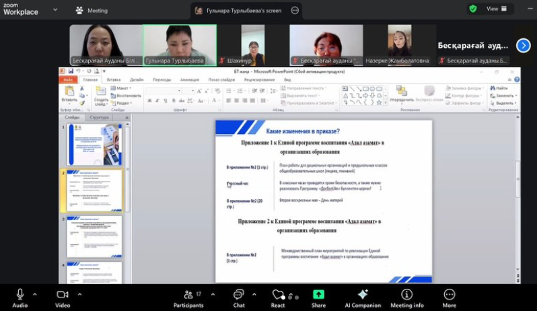The width and height of the screenshot is (537, 311).
Task: Expand the video settings arrow
Action: click(79, 294)
